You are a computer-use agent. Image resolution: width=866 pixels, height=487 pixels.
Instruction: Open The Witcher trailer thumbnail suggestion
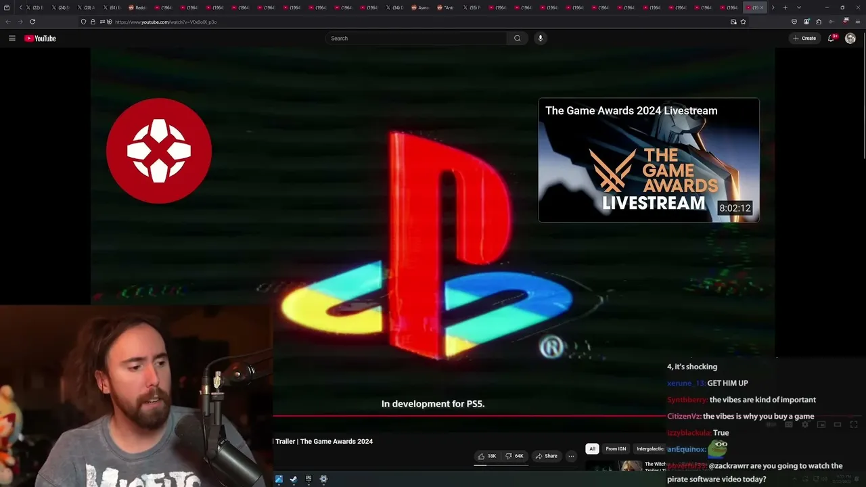(613, 465)
